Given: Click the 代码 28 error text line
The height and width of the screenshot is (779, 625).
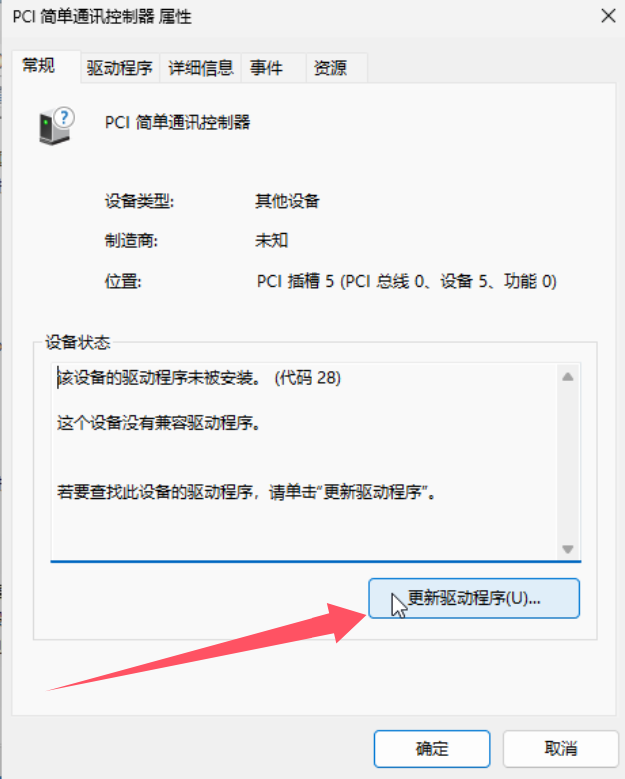Looking at the screenshot, I should pos(200,378).
